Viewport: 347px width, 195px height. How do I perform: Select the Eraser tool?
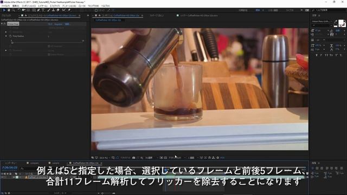58,10
